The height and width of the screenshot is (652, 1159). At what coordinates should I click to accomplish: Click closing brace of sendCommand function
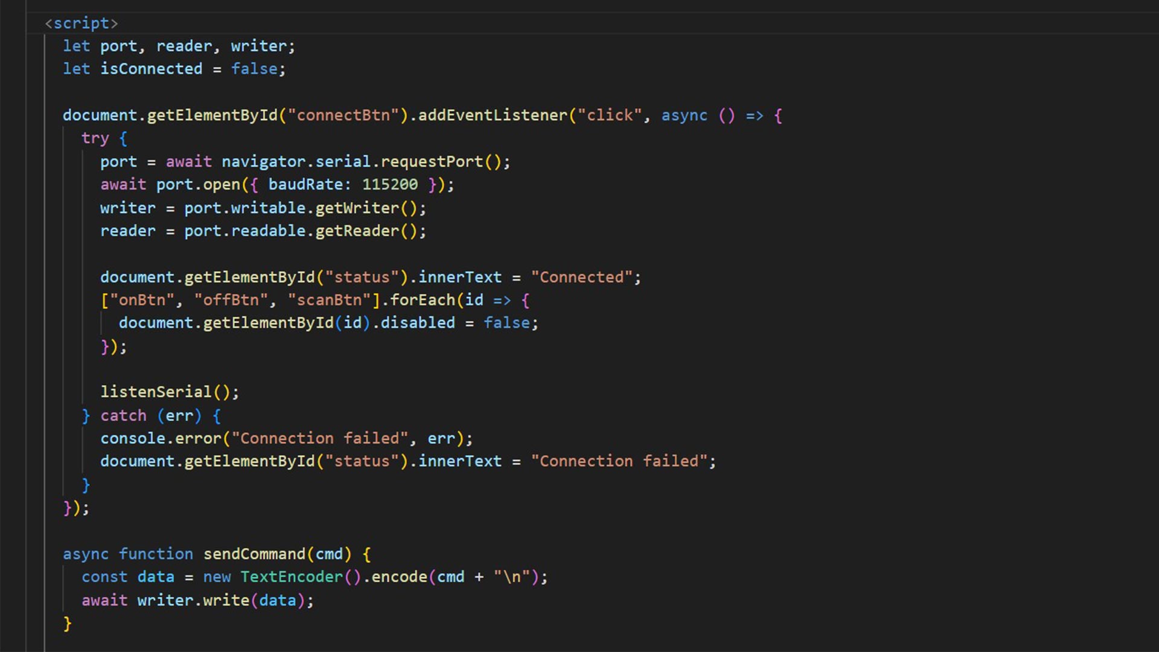click(68, 624)
